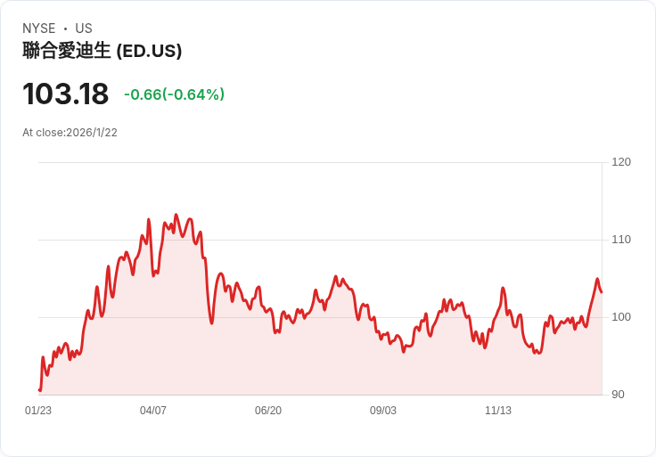Select the current price 103.18
This screenshot has width=656, height=457.
point(65,94)
